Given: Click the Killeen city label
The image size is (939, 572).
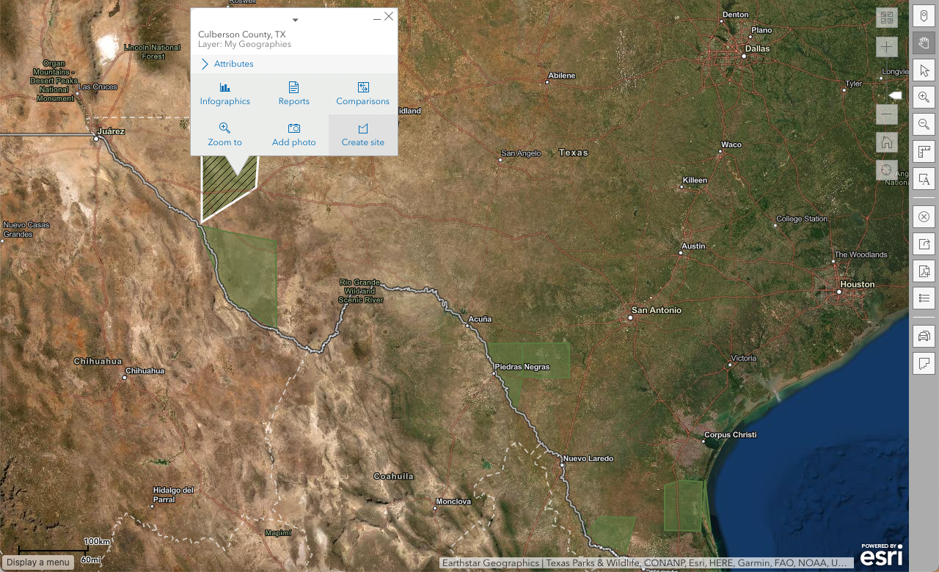Looking at the screenshot, I should (695, 180).
